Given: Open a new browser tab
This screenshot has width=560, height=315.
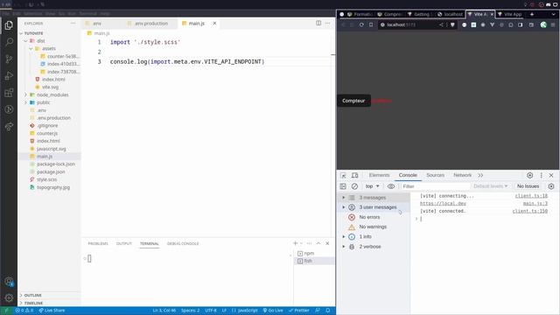Looking at the screenshot, I should pos(532,14).
